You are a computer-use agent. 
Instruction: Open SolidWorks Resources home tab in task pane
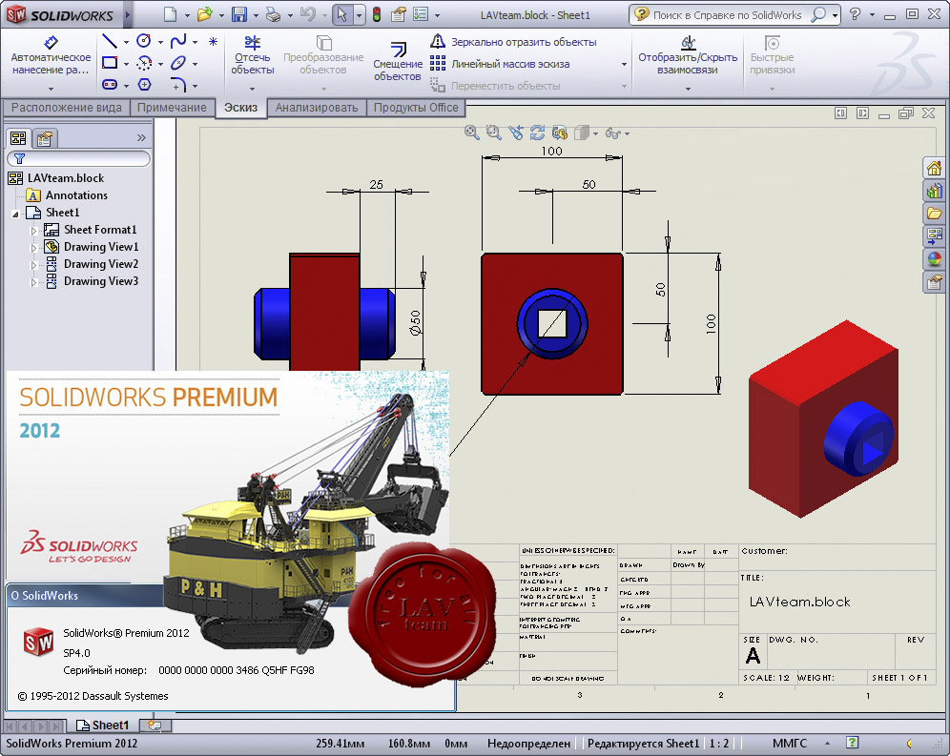pyautogui.click(x=934, y=168)
